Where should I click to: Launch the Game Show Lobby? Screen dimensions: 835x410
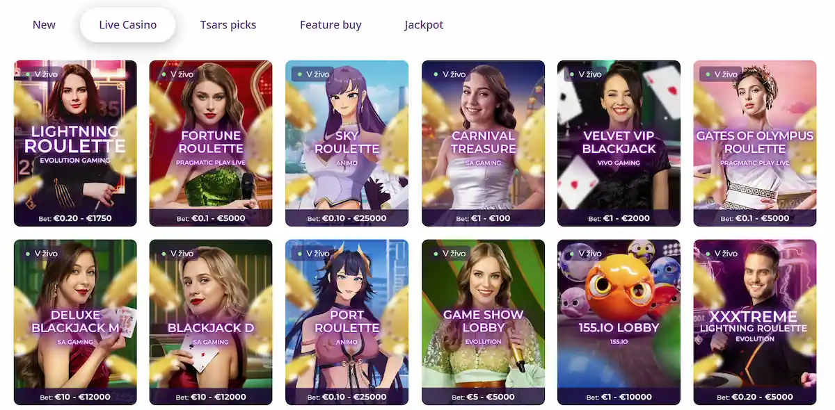click(x=483, y=322)
